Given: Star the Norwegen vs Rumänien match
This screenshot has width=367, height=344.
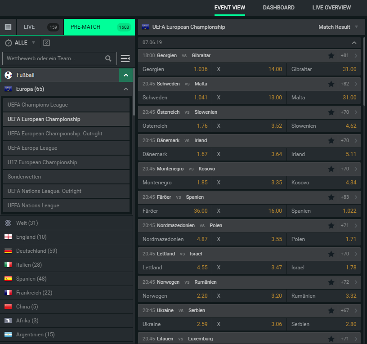Looking at the screenshot, I should pos(331,282).
